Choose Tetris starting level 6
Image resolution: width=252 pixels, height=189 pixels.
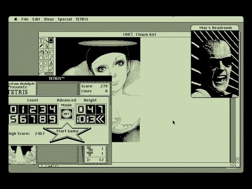tap(23, 119)
